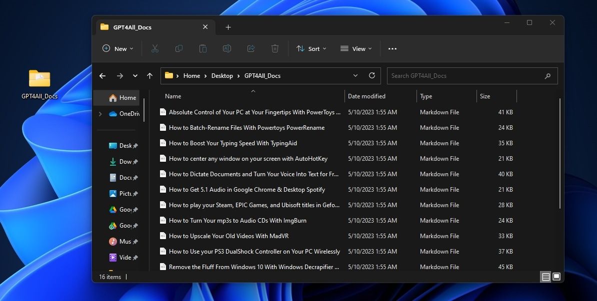Viewport: 597px width, 301px height.
Task: Click the Delete trash icon
Action: (x=275, y=48)
